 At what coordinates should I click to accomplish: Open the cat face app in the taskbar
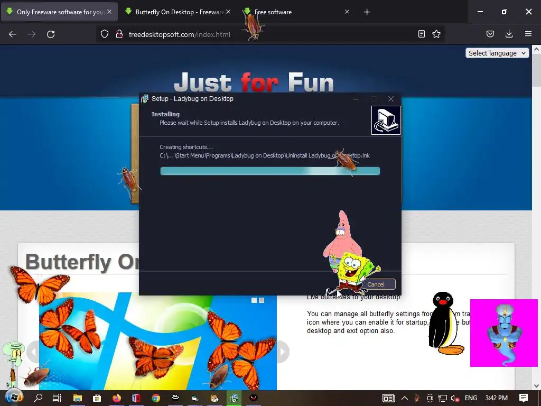(x=214, y=398)
